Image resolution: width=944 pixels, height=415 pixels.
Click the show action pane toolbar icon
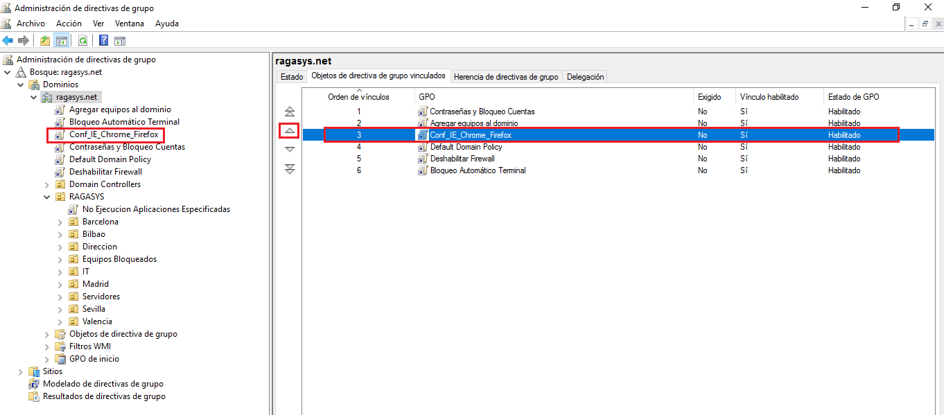[x=120, y=39]
